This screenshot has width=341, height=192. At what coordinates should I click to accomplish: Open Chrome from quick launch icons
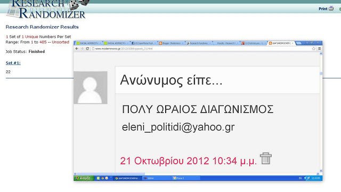pos(102,178)
